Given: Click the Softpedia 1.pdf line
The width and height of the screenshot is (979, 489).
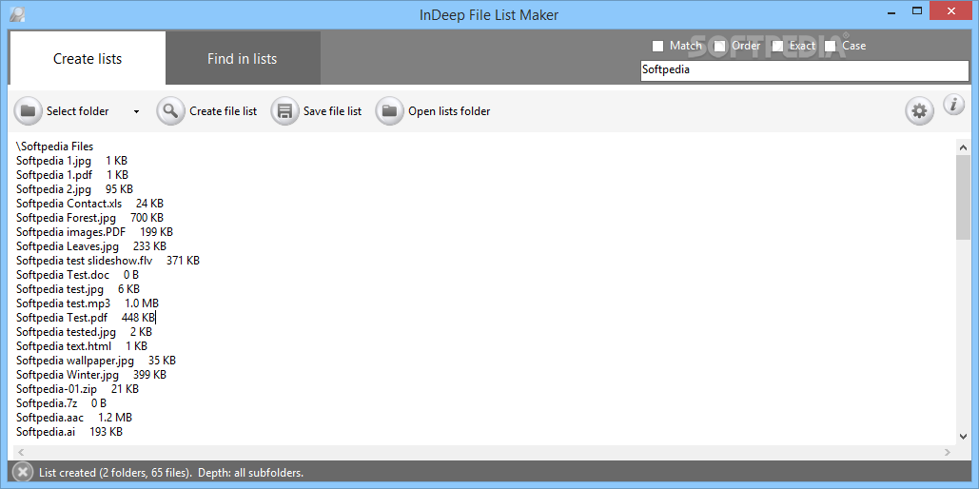Looking at the screenshot, I should pos(72,175).
